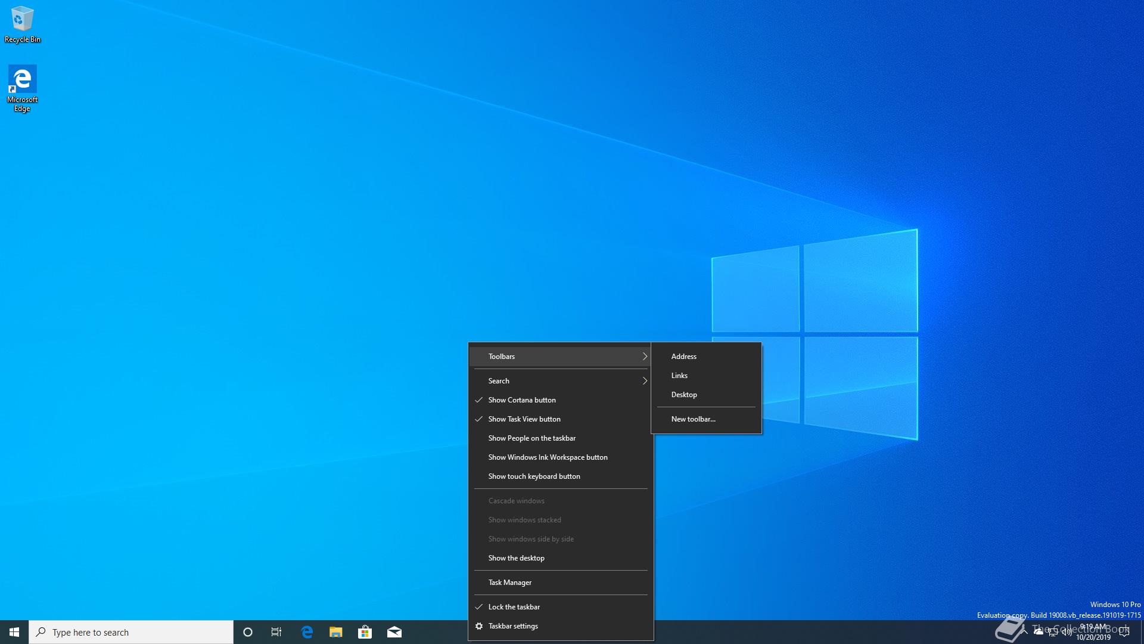The image size is (1144, 644).
Task: Click the gear icon beside Taskbar settings
Action: tap(479, 626)
